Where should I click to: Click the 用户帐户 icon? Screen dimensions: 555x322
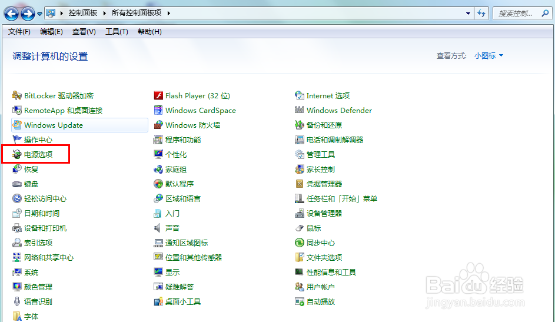(300, 287)
